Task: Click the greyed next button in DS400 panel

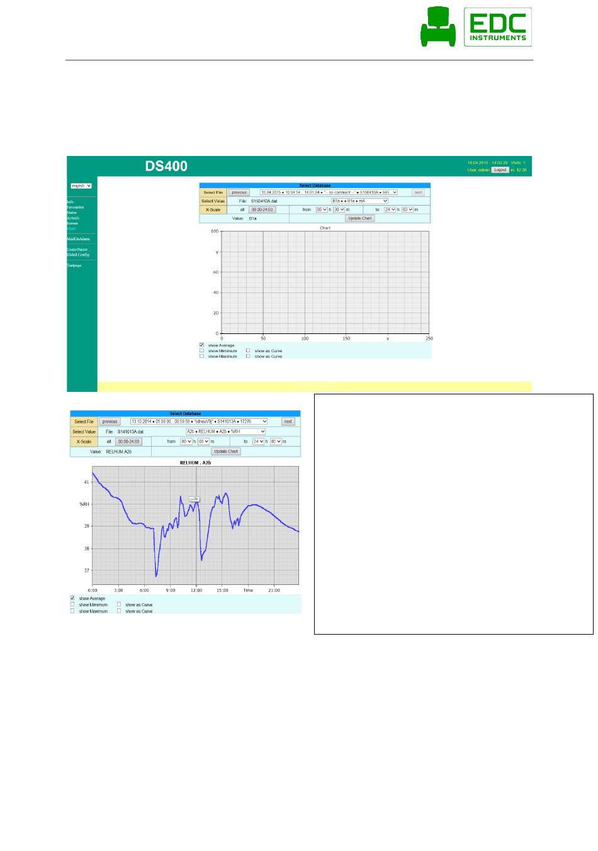Action: click(418, 192)
